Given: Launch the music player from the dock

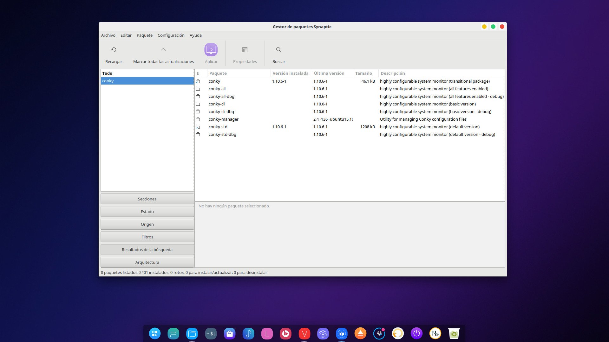Looking at the screenshot, I should click(248, 333).
